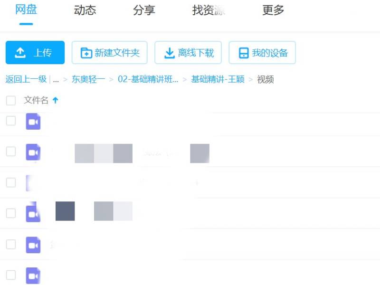The width and height of the screenshot is (380, 285).
Task: Select the video icon on the fourth row
Action: [32, 213]
